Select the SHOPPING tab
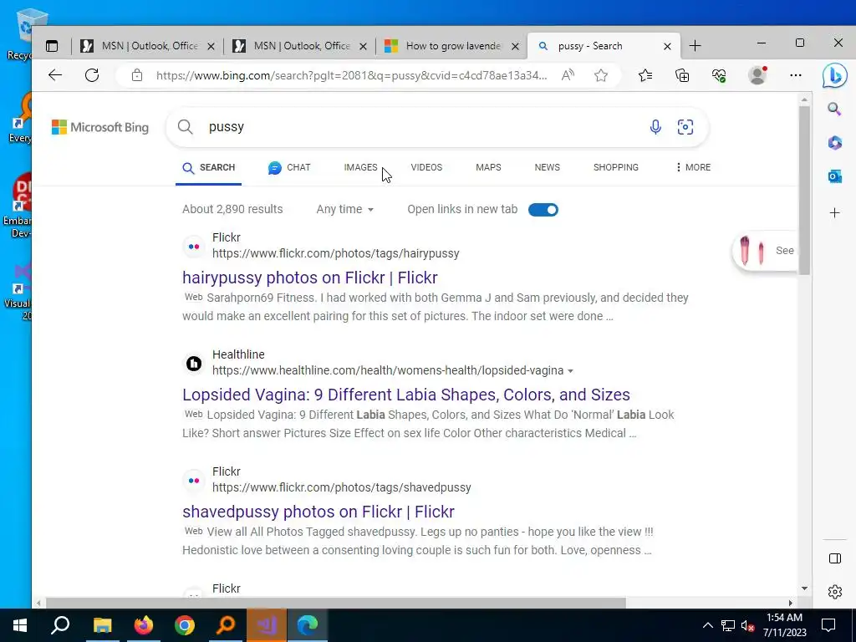This screenshot has width=856, height=642. (616, 167)
